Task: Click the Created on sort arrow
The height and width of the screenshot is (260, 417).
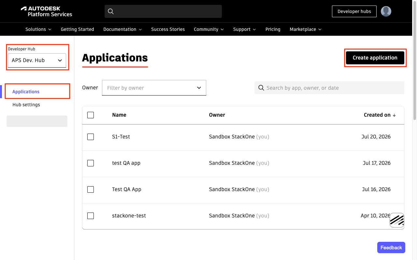Action: 394,115
